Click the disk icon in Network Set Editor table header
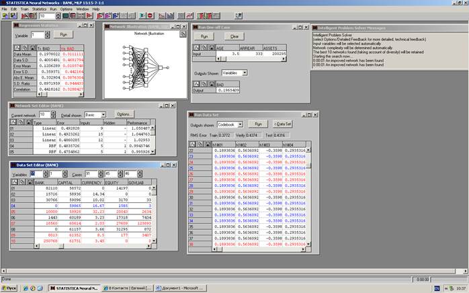Image resolution: width=469 pixels, height=293 pixels. (28, 122)
